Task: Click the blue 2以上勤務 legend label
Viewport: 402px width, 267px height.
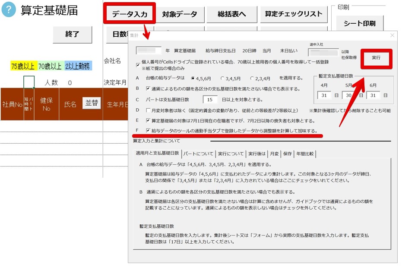Action: click(x=78, y=66)
